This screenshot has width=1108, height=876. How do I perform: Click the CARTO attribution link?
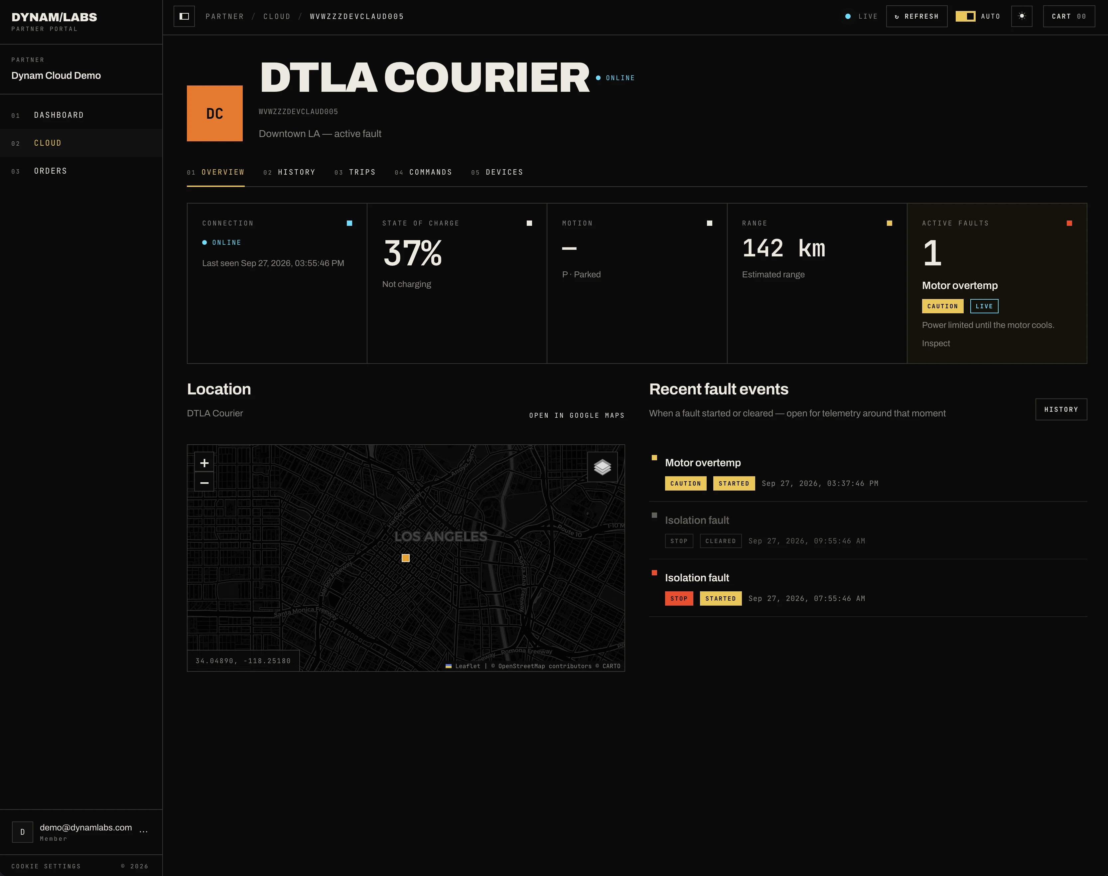[611, 666]
